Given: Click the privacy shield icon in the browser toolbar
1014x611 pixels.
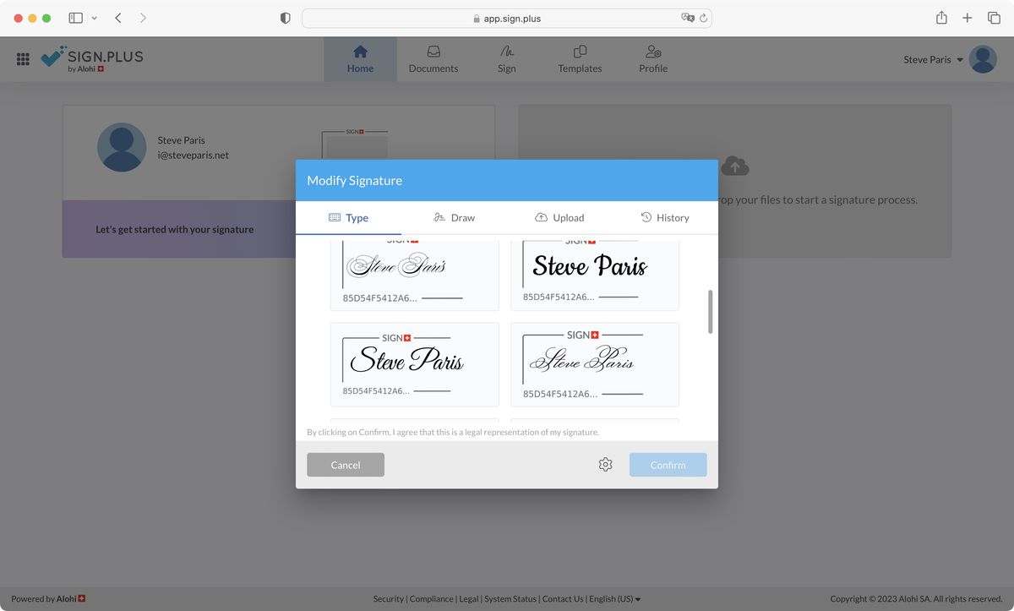Looking at the screenshot, I should (x=285, y=17).
